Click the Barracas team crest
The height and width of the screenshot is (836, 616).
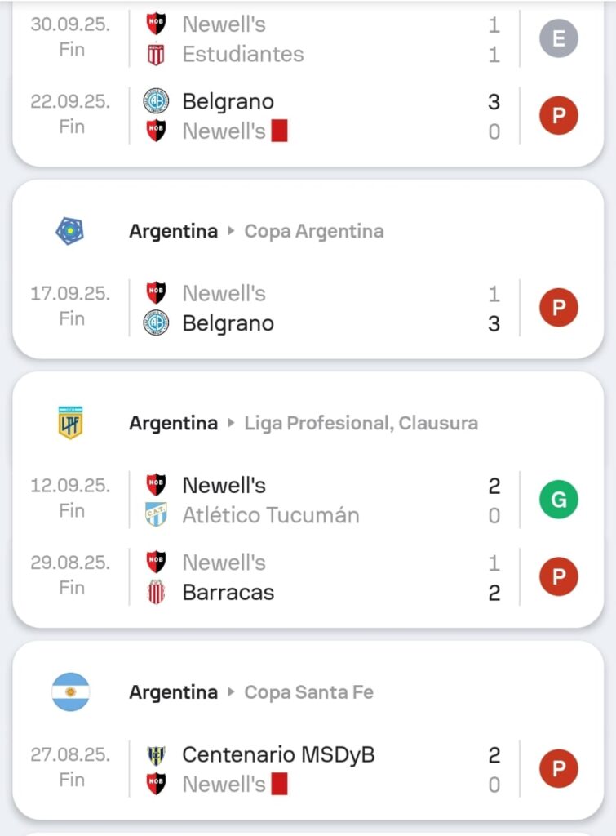click(156, 592)
